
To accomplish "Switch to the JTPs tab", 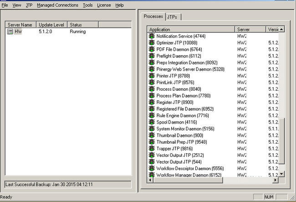I will 173,17.
